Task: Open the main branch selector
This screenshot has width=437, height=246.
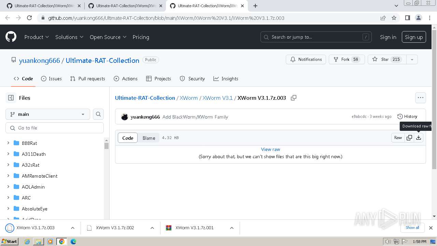Action: (48, 114)
